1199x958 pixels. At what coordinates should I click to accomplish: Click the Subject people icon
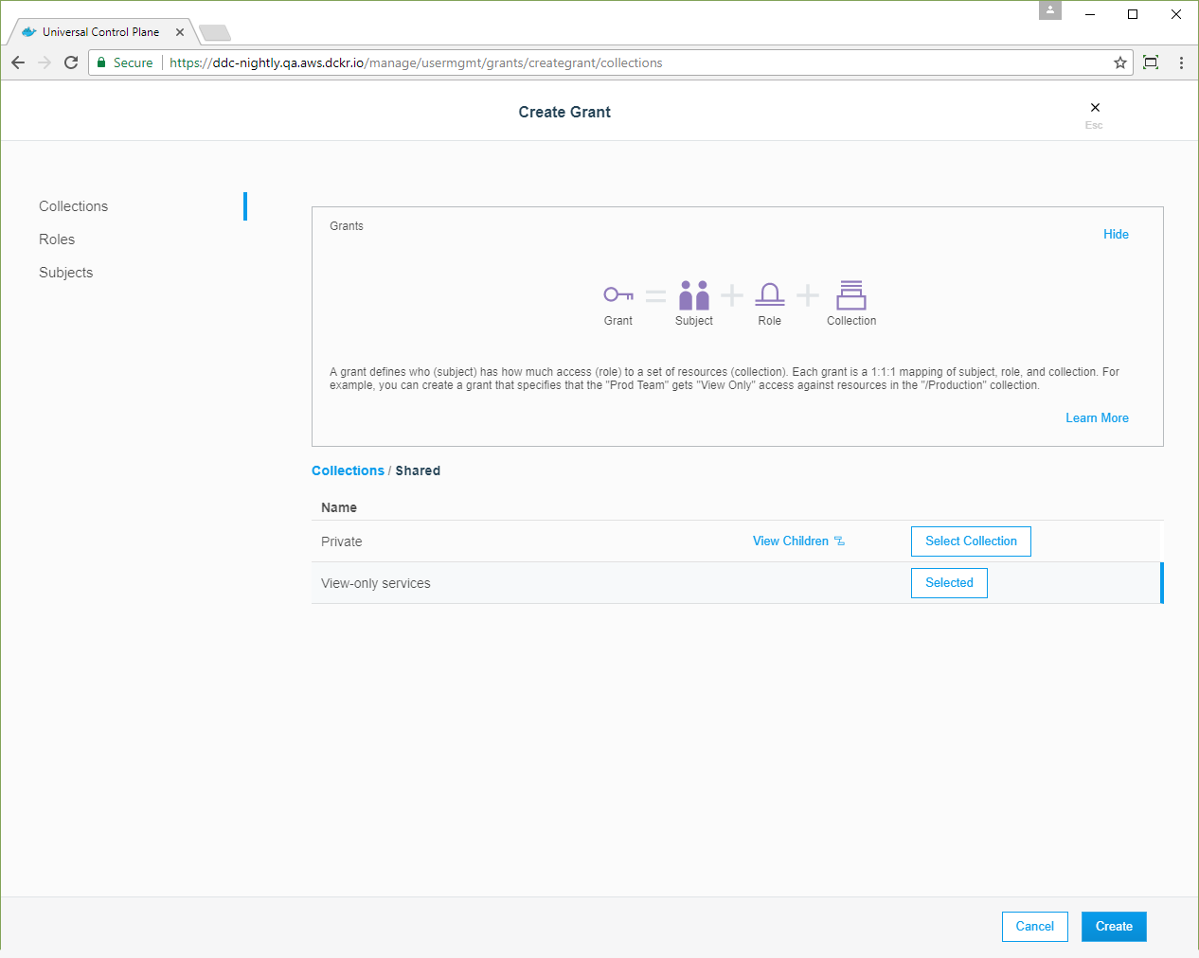point(694,295)
